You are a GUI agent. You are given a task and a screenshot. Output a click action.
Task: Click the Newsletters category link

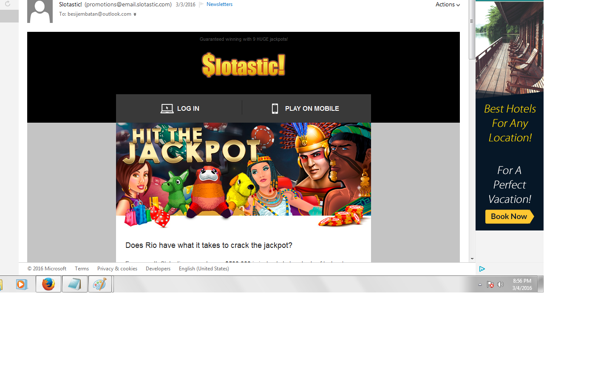[x=219, y=4]
